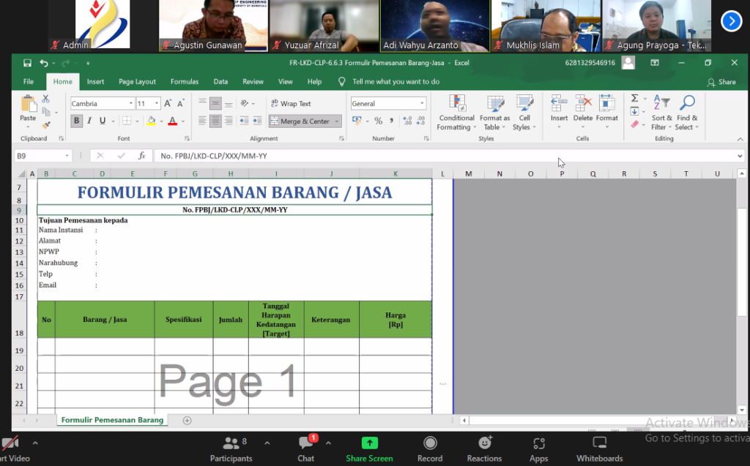Click the Clear eraser icon
The image size is (750, 466).
pos(635,124)
